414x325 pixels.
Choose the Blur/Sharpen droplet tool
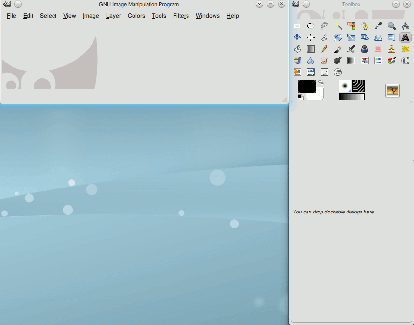coord(311,61)
